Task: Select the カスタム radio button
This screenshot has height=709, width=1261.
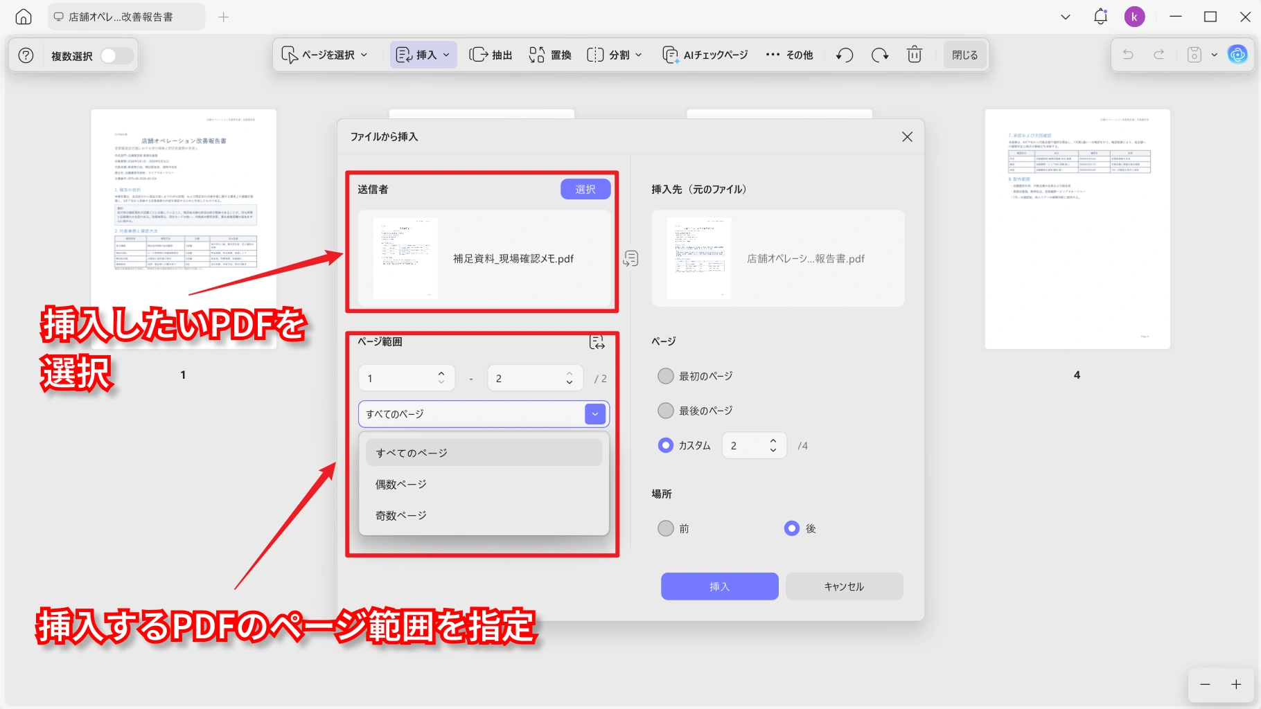Action: click(665, 445)
